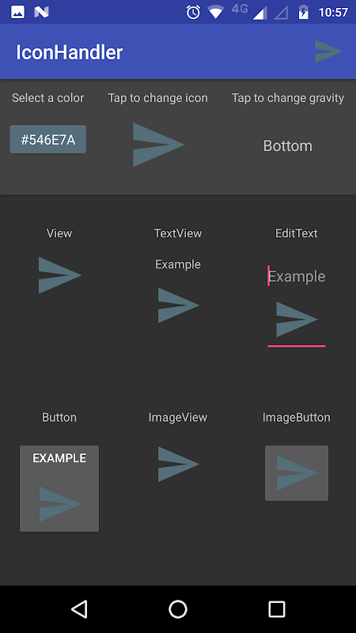Click the arrow icon under View
This screenshot has height=633, width=356.
60,275
